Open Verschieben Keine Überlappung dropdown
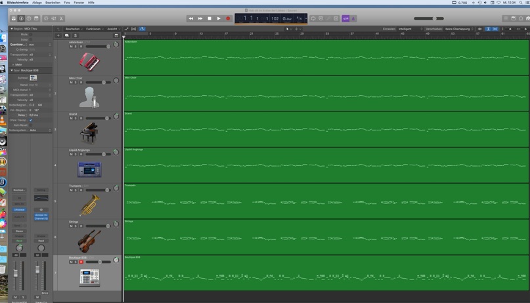 (459, 29)
